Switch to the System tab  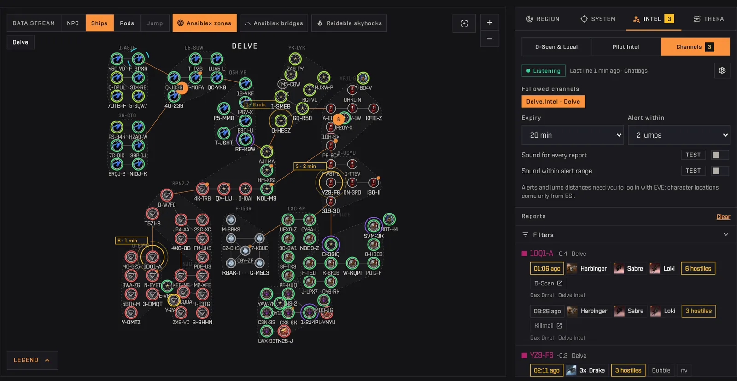[598, 19]
